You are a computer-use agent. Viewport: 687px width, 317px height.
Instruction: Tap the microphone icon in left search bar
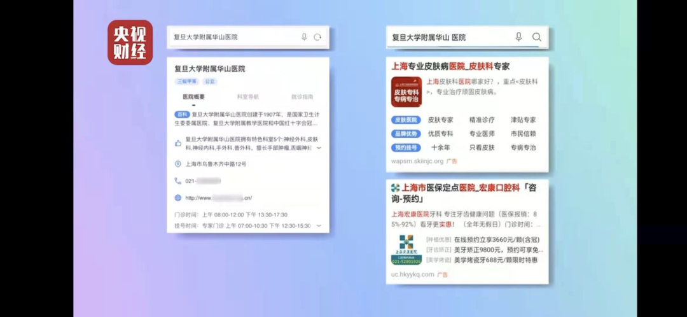(304, 38)
